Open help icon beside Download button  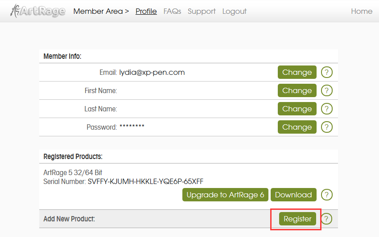pyautogui.click(x=326, y=195)
